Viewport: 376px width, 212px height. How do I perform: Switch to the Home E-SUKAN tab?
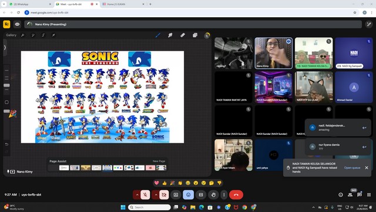pos(123,4)
